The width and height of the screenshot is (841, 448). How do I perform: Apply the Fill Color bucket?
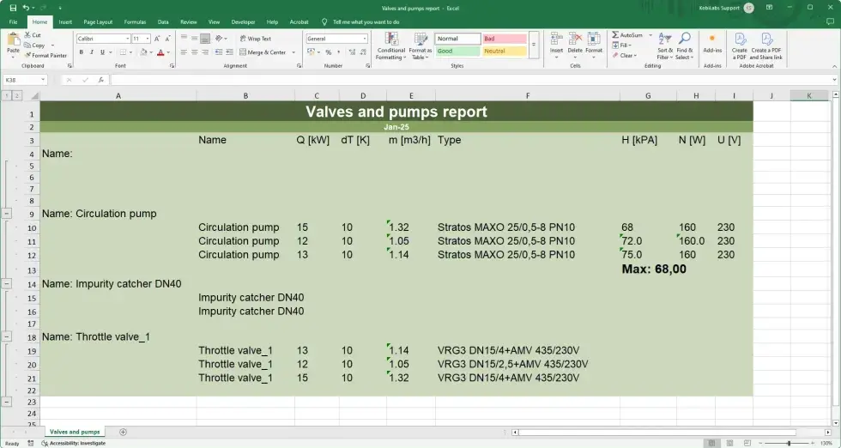pyautogui.click(x=143, y=52)
